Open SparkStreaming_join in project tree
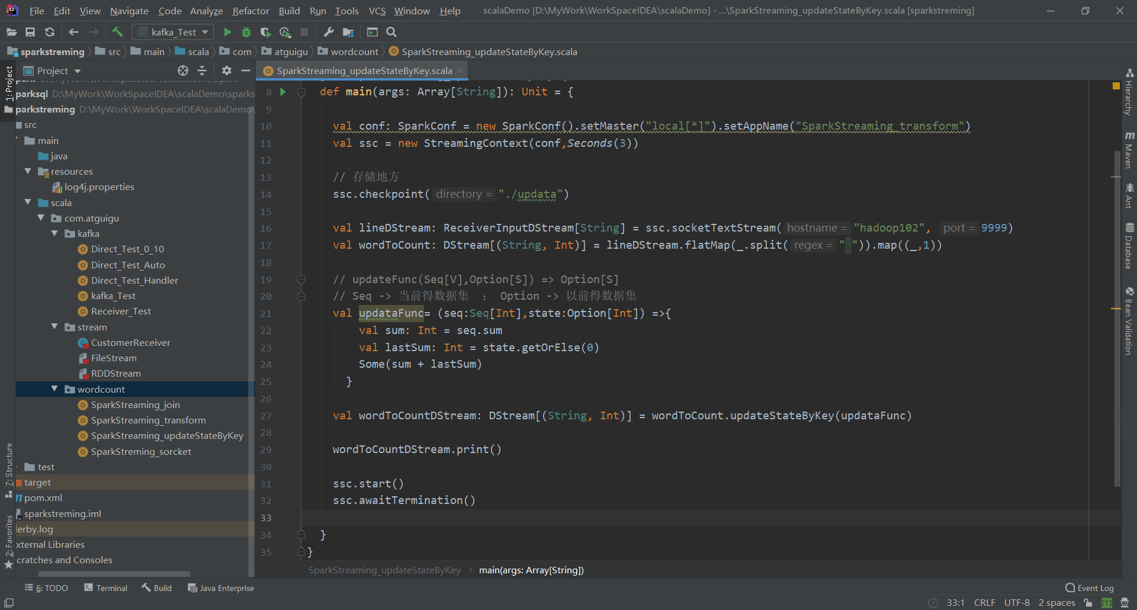 tap(136, 404)
